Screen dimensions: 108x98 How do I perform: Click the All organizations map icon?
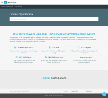[x=2, y=6]
